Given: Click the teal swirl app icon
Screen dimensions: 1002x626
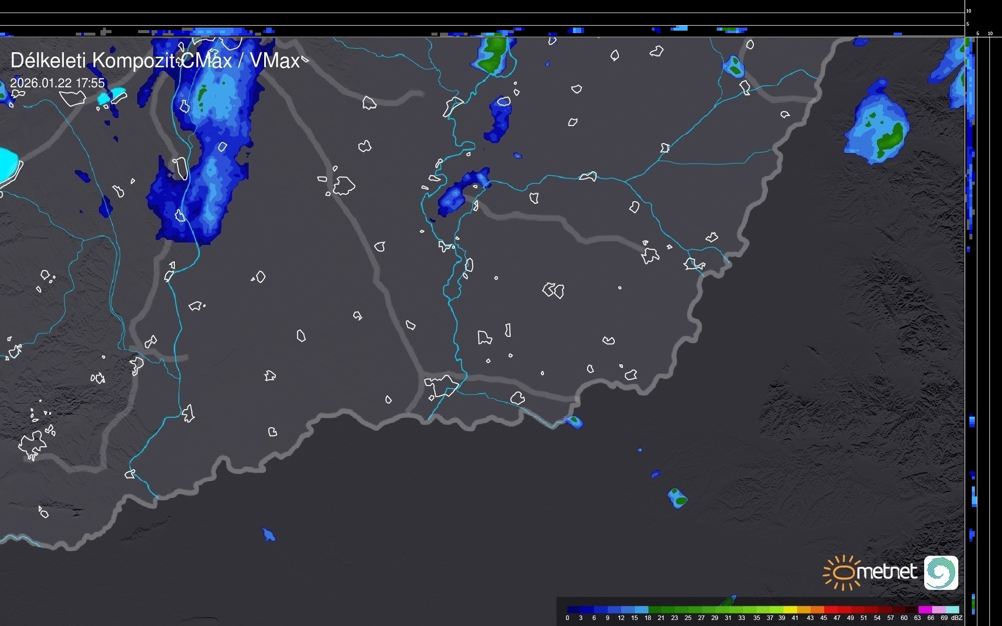Looking at the screenshot, I should click(x=941, y=572).
